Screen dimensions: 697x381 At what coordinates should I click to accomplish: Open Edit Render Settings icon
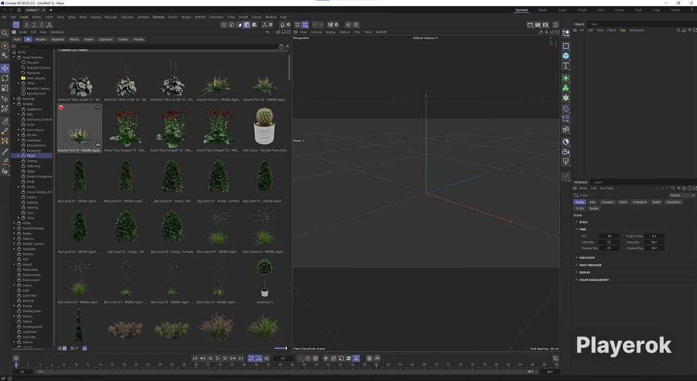coord(545,25)
